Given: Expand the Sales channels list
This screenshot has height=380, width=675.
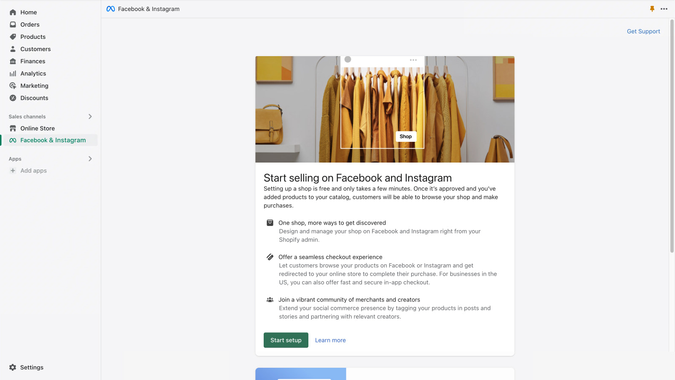Looking at the screenshot, I should pos(90,117).
